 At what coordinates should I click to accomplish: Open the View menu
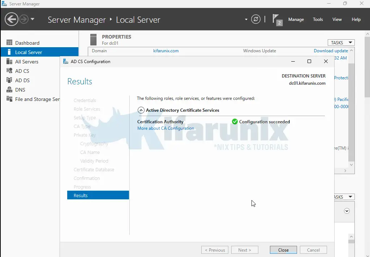pyautogui.click(x=337, y=19)
